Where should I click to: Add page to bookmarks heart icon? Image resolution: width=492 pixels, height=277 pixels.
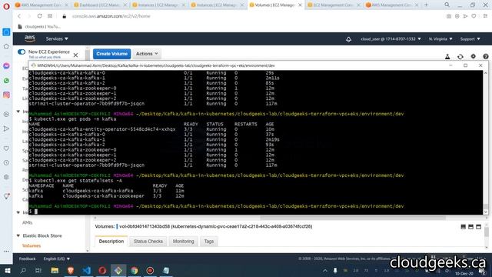474,16
